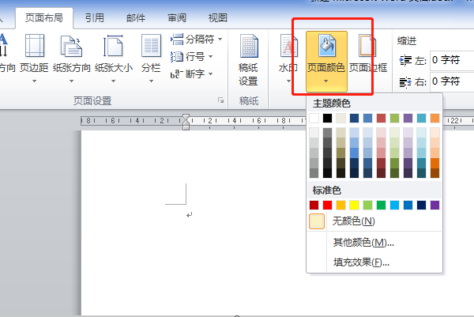Image resolution: width=474 pixels, height=317 pixels.
Task: Select standard light green swatch
Action: 367,205
